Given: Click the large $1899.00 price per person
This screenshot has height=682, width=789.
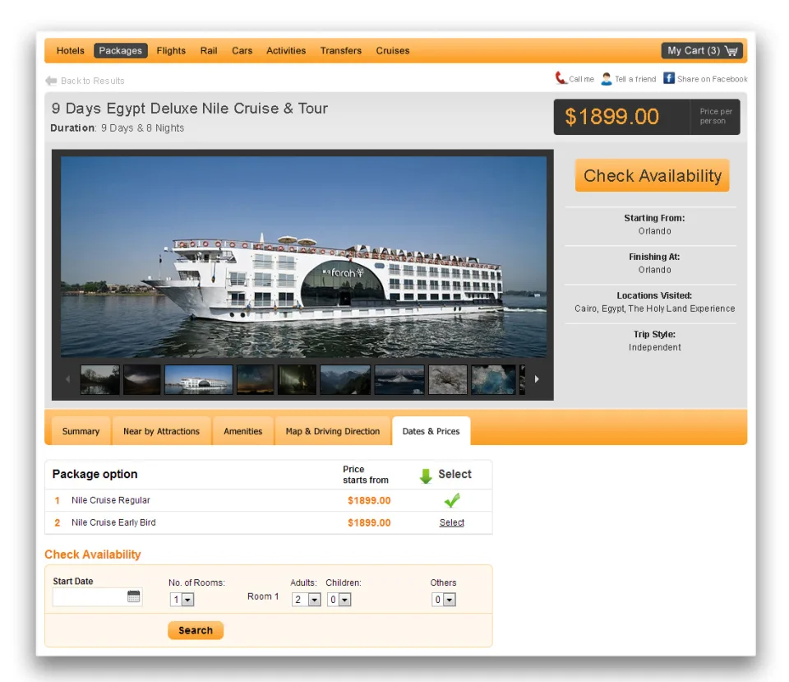Looking at the screenshot, I should pos(611,117).
